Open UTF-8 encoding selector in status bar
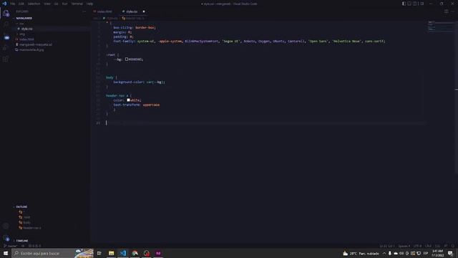This screenshot has width=458, height=258. (x=418, y=246)
